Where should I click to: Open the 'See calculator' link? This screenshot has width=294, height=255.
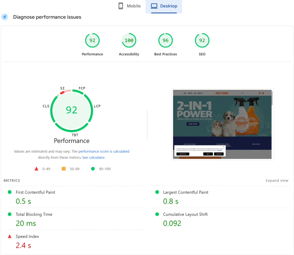click(x=93, y=157)
